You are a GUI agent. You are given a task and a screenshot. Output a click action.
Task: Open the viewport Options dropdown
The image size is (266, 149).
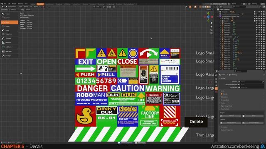pos(209,10)
